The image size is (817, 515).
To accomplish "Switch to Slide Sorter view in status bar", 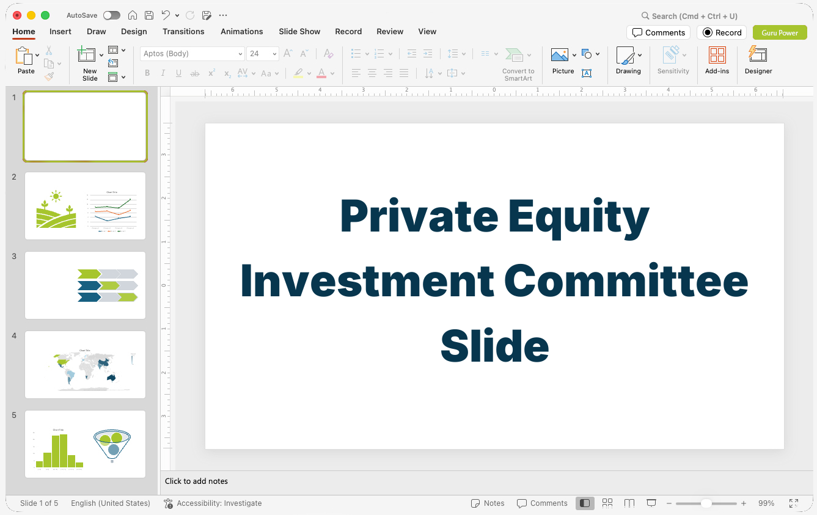I will (607, 503).
